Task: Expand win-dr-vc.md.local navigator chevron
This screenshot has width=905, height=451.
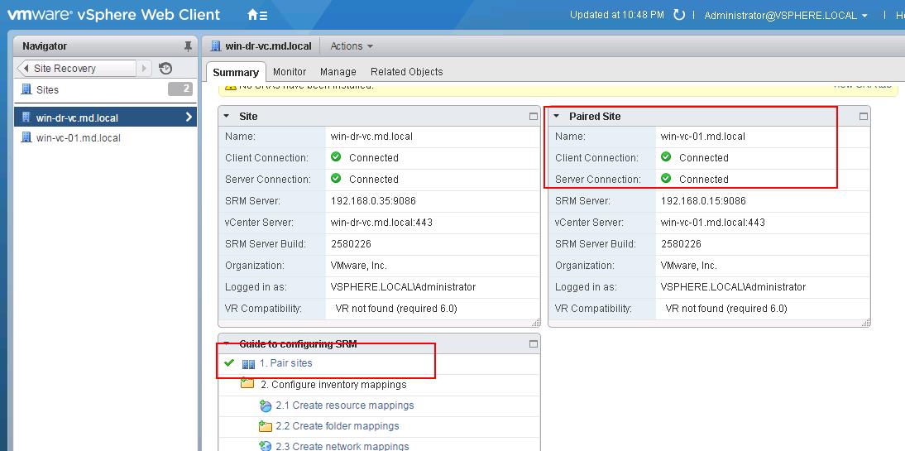Action: (189, 118)
